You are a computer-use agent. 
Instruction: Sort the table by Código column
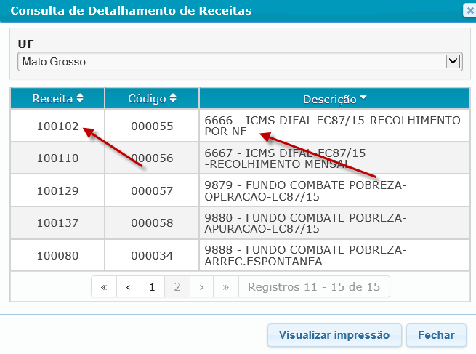coord(152,99)
